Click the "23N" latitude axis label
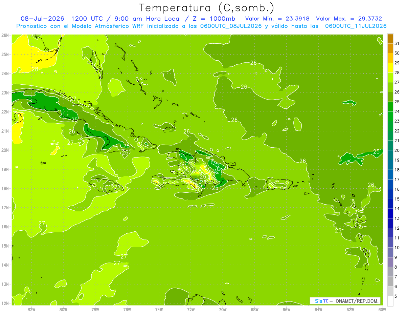 (x=5, y=92)
